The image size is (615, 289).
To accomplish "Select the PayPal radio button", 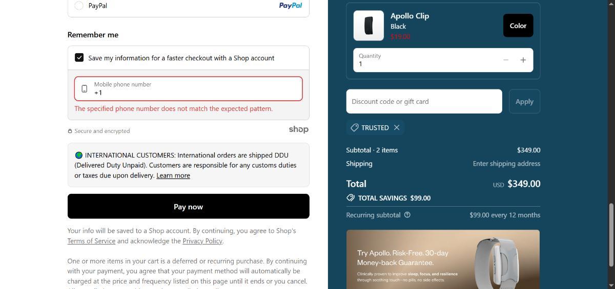I will coord(79,6).
